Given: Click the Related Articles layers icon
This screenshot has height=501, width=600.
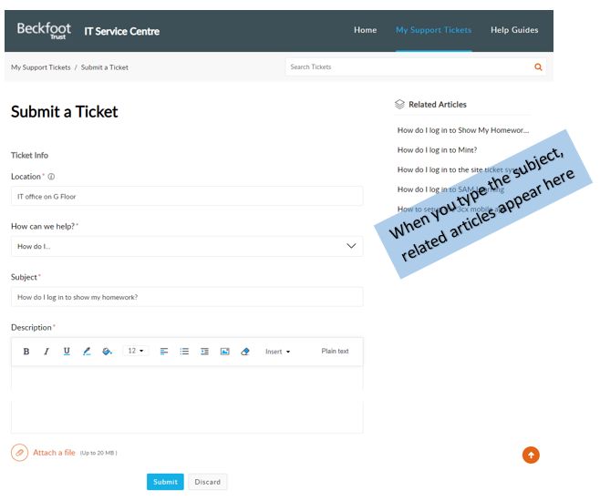Looking at the screenshot, I should tap(399, 105).
